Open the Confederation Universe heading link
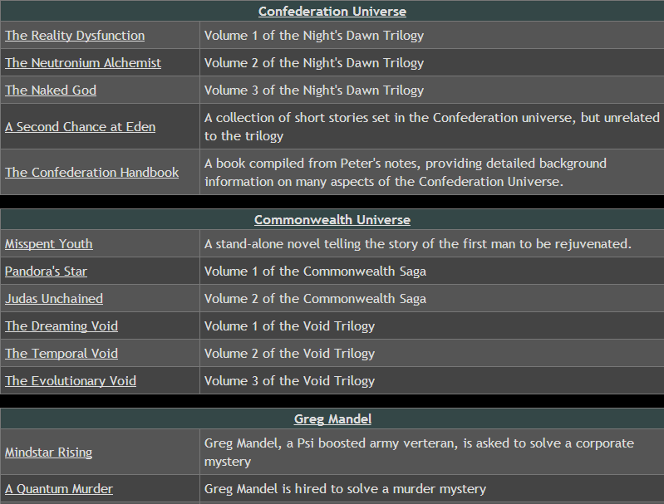Image resolution: width=664 pixels, height=504 pixels. 332,12
